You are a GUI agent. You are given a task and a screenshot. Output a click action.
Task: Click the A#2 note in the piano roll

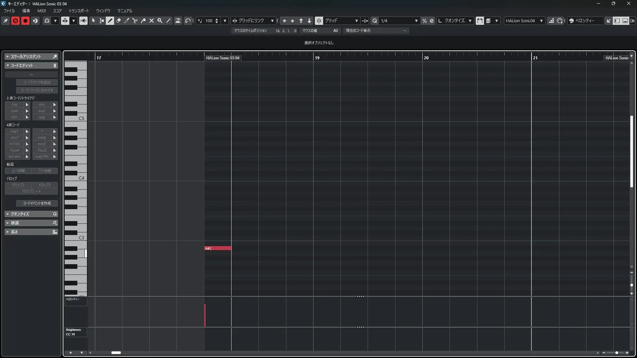[218, 248]
